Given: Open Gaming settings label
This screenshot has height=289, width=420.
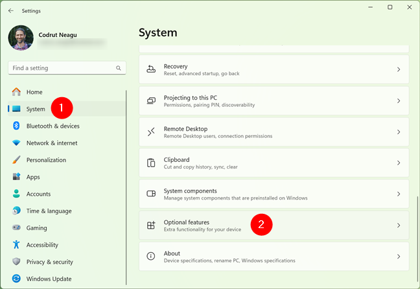Looking at the screenshot, I should (36, 228).
